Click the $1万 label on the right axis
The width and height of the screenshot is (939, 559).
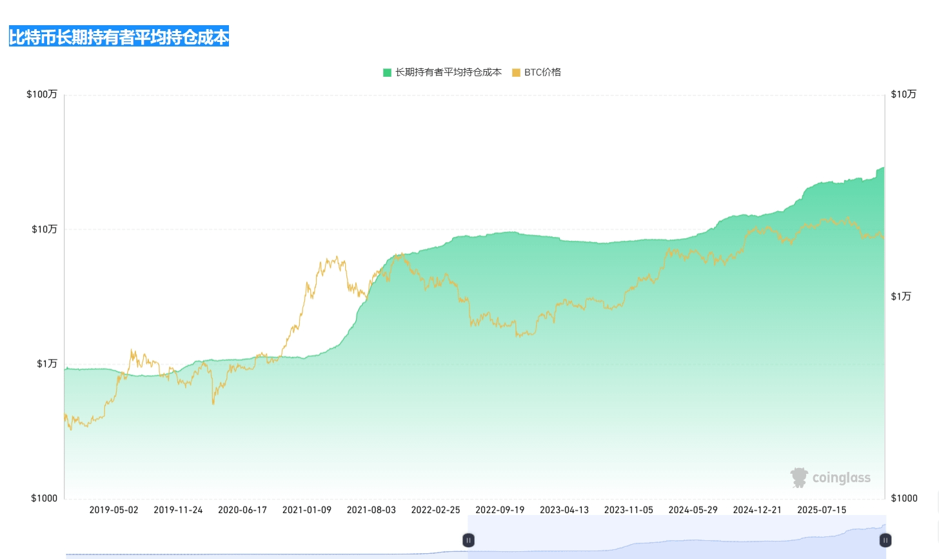[901, 296]
